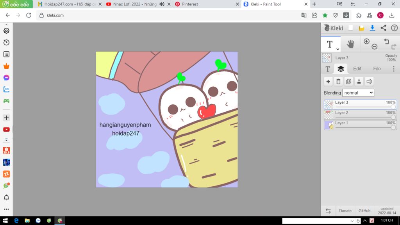Open Messenger in the browser sidebar
The image size is (400, 225).
click(x=6, y=78)
